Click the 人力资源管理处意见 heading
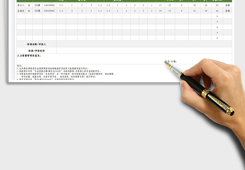 tap(29, 56)
